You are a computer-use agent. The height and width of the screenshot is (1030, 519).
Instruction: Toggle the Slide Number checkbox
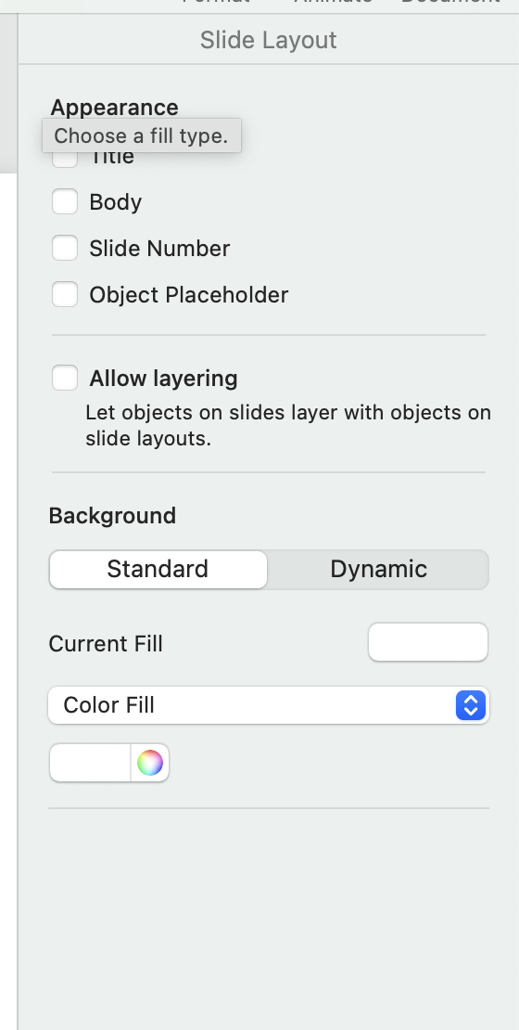(x=65, y=249)
